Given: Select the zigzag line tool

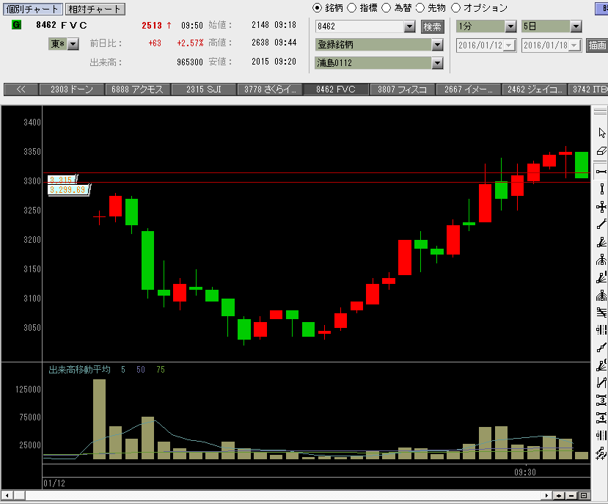Looking at the screenshot, I should tap(601, 382).
